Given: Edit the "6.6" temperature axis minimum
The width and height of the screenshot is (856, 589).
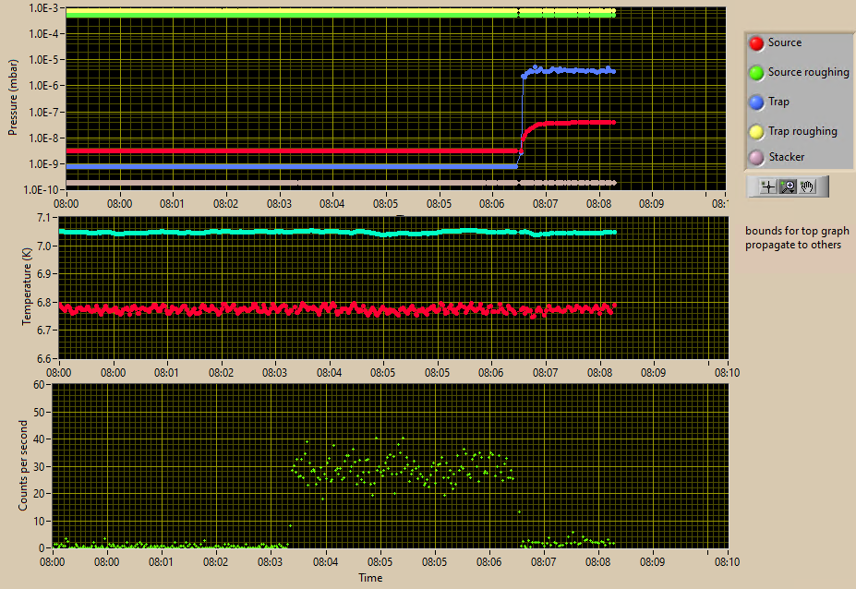Looking at the screenshot, I should [x=43, y=358].
